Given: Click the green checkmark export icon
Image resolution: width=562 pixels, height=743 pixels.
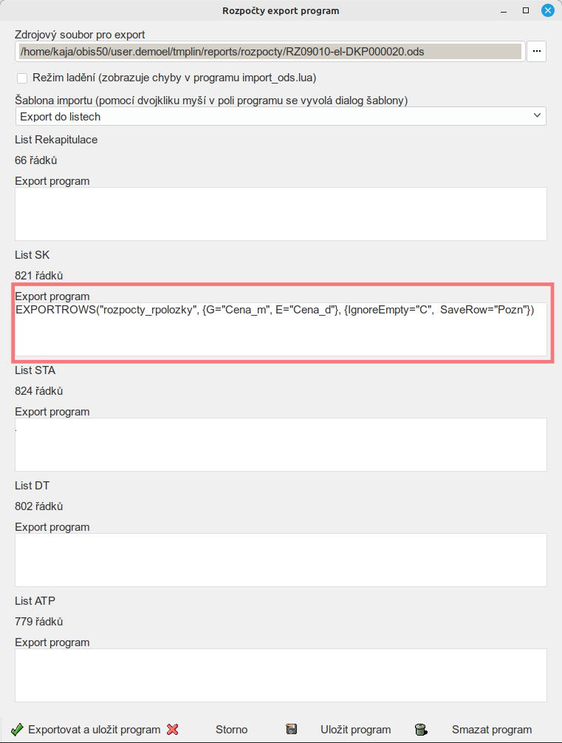Looking at the screenshot, I should pyautogui.click(x=18, y=729).
